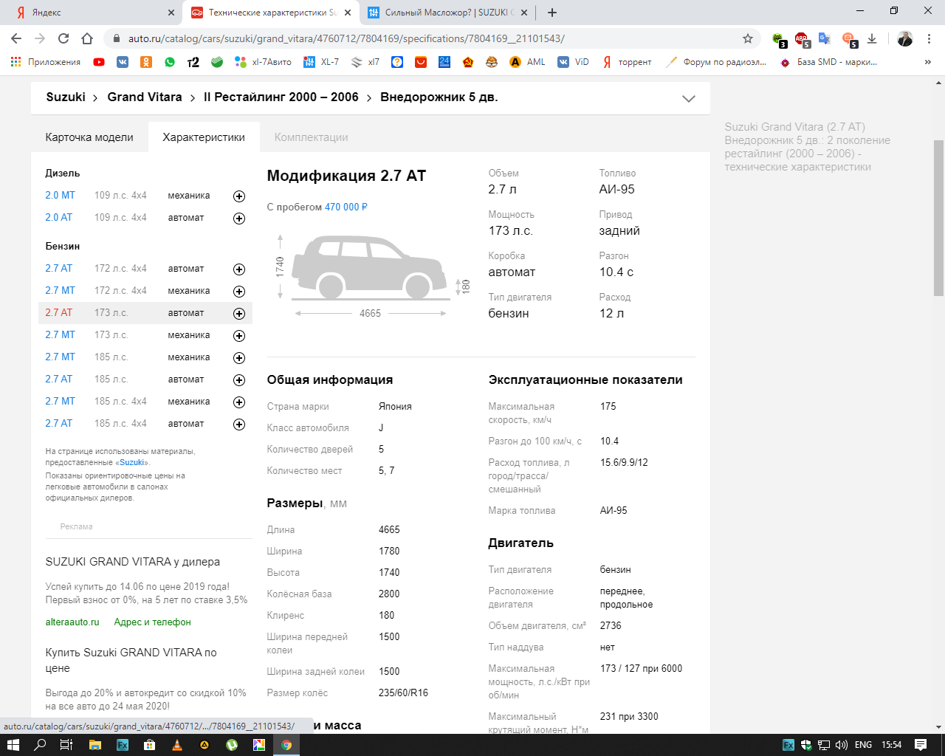This screenshot has width=945, height=756.
Task: Open VLC from the taskbar
Action: point(177,745)
